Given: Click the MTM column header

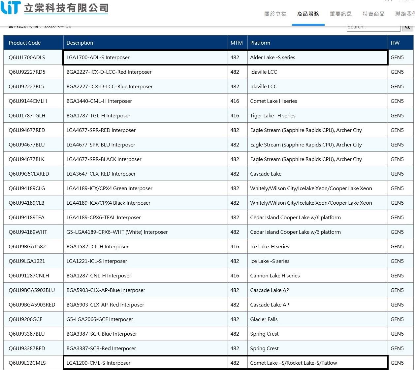Looking at the screenshot, I should coord(237,43).
